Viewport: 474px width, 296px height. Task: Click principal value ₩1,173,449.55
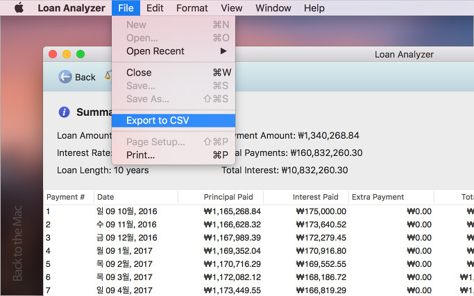coord(232,290)
